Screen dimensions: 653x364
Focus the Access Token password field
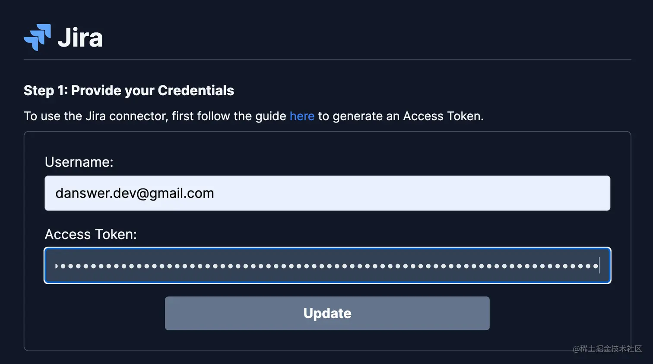point(327,266)
